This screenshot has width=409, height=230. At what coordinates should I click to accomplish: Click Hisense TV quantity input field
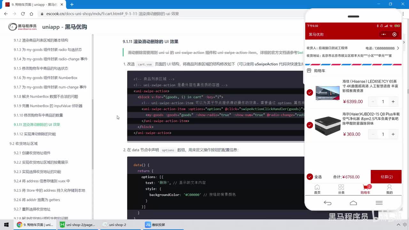click(x=383, y=102)
